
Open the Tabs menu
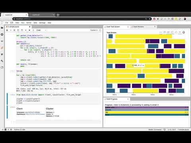pyautogui.click(x=35, y=23)
